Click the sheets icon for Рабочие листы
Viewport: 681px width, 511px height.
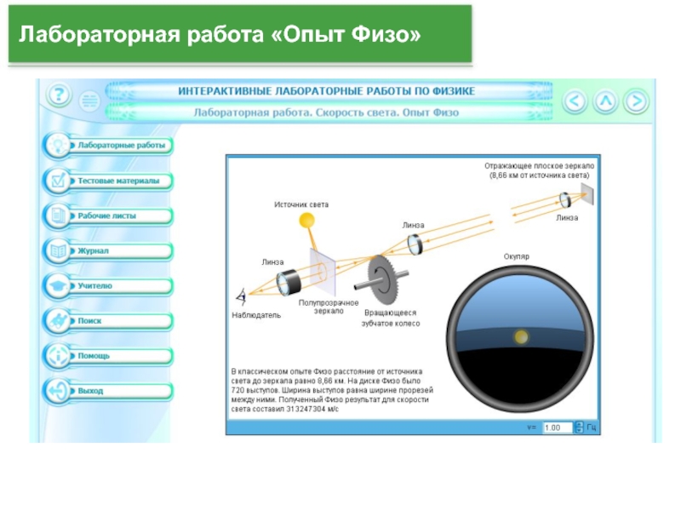click(57, 215)
